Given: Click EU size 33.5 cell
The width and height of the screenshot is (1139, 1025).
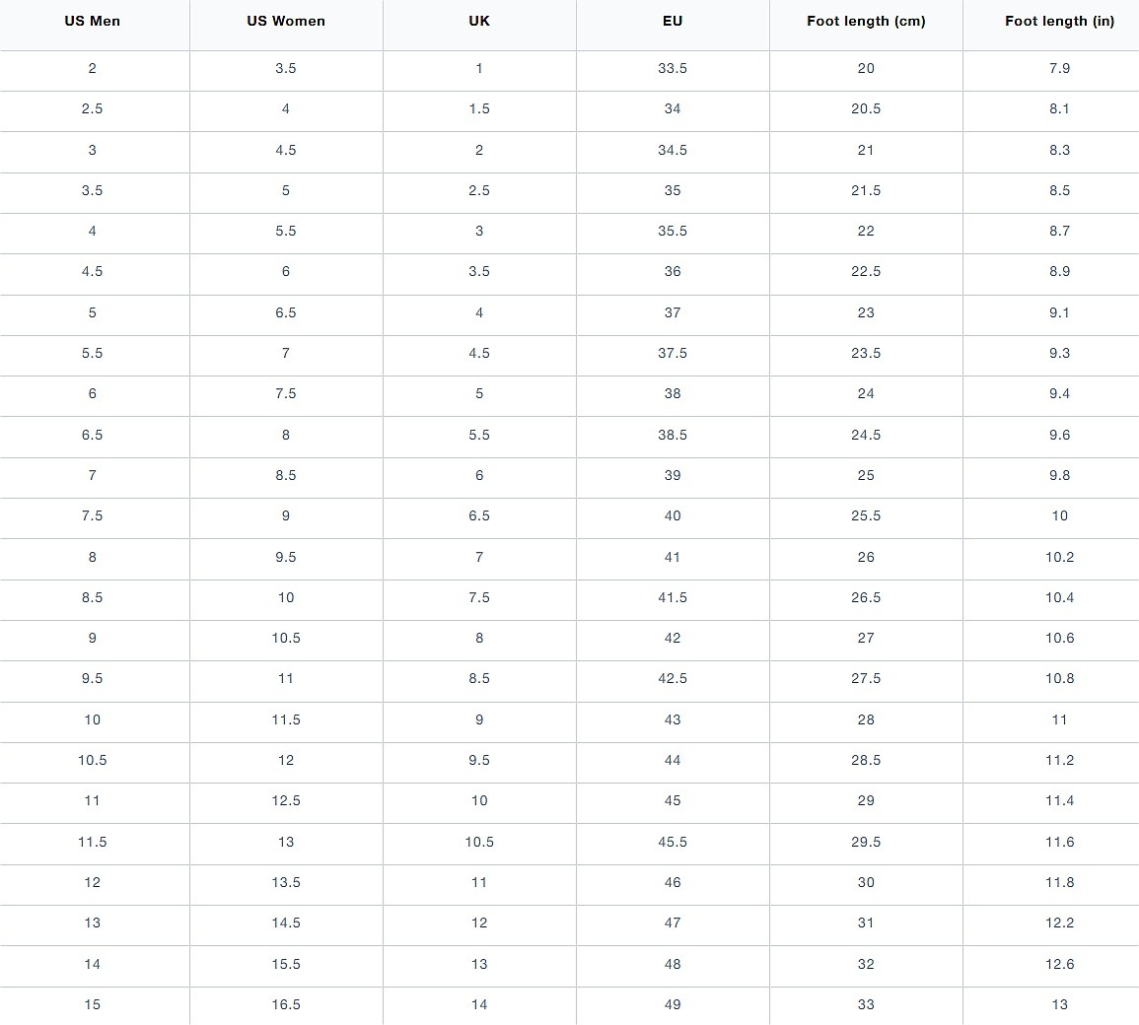Looking at the screenshot, I should click(673, 68).
